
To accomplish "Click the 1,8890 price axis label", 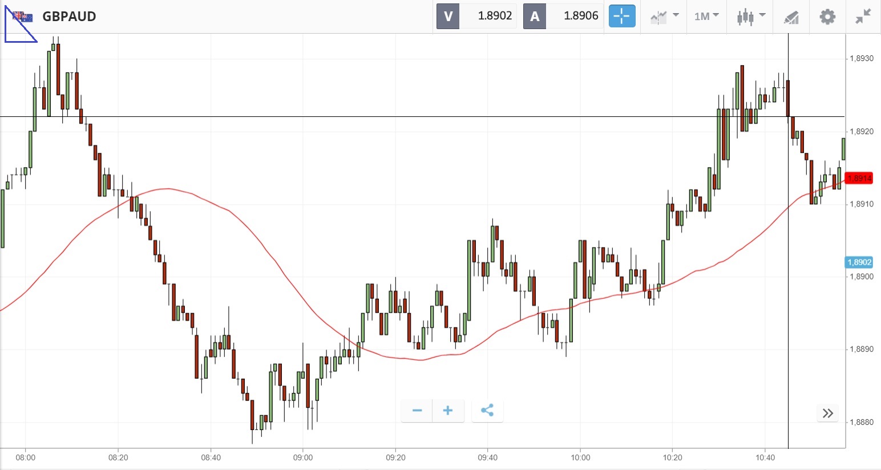I will point(862,350).
